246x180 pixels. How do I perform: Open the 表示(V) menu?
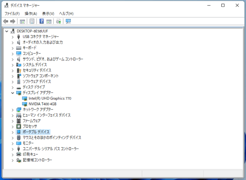[x=48, y=14]
